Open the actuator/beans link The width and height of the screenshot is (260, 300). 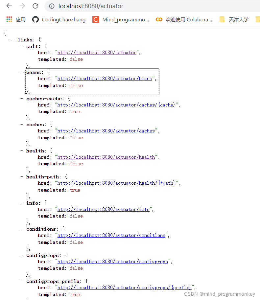pos(105,79)
